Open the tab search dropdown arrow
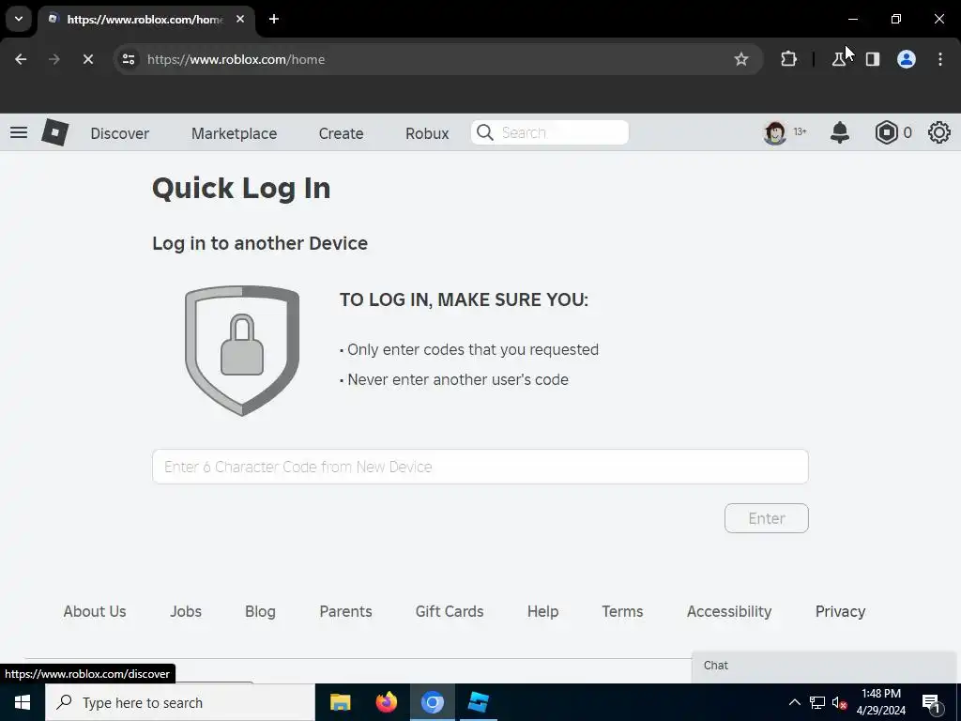Image resolution: width=961 pixels, height=721 pixels. coord(19,19)
